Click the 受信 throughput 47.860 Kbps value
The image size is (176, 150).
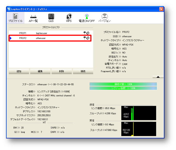point(111,130)
